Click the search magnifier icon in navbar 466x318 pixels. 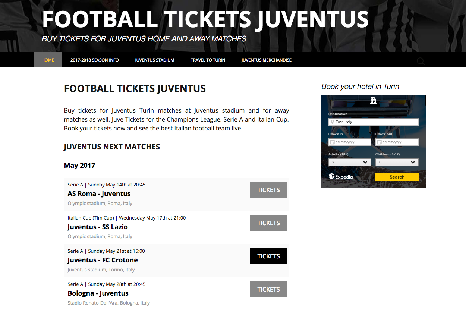tap(421, 61)
